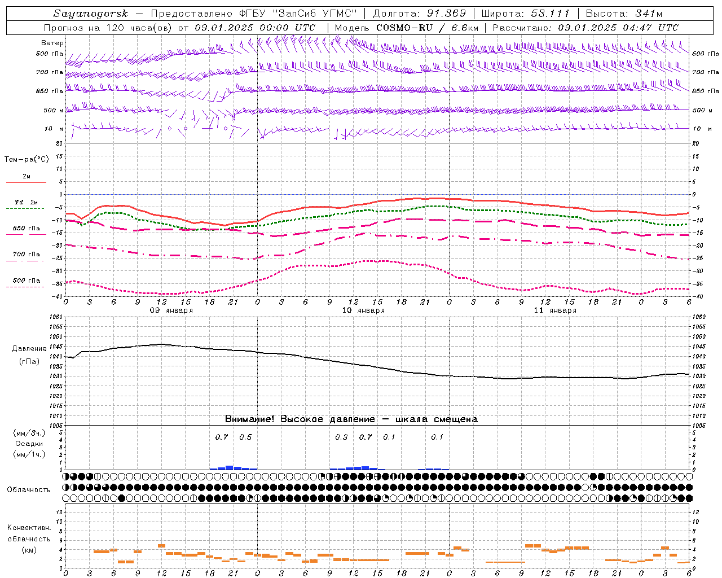
Task: Click the '10 января' date label
Action: (363, 310)
